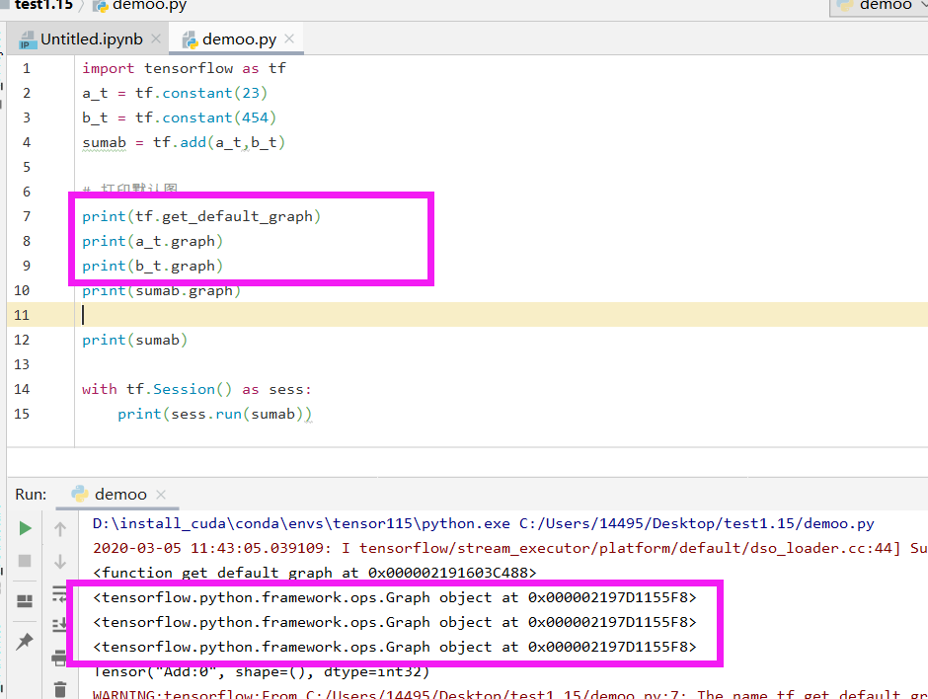Viewport: 928px width, 699px height.
Task: Click the demoo.py breadcrumb in navigation bar
Action: (x=140, y=6)
